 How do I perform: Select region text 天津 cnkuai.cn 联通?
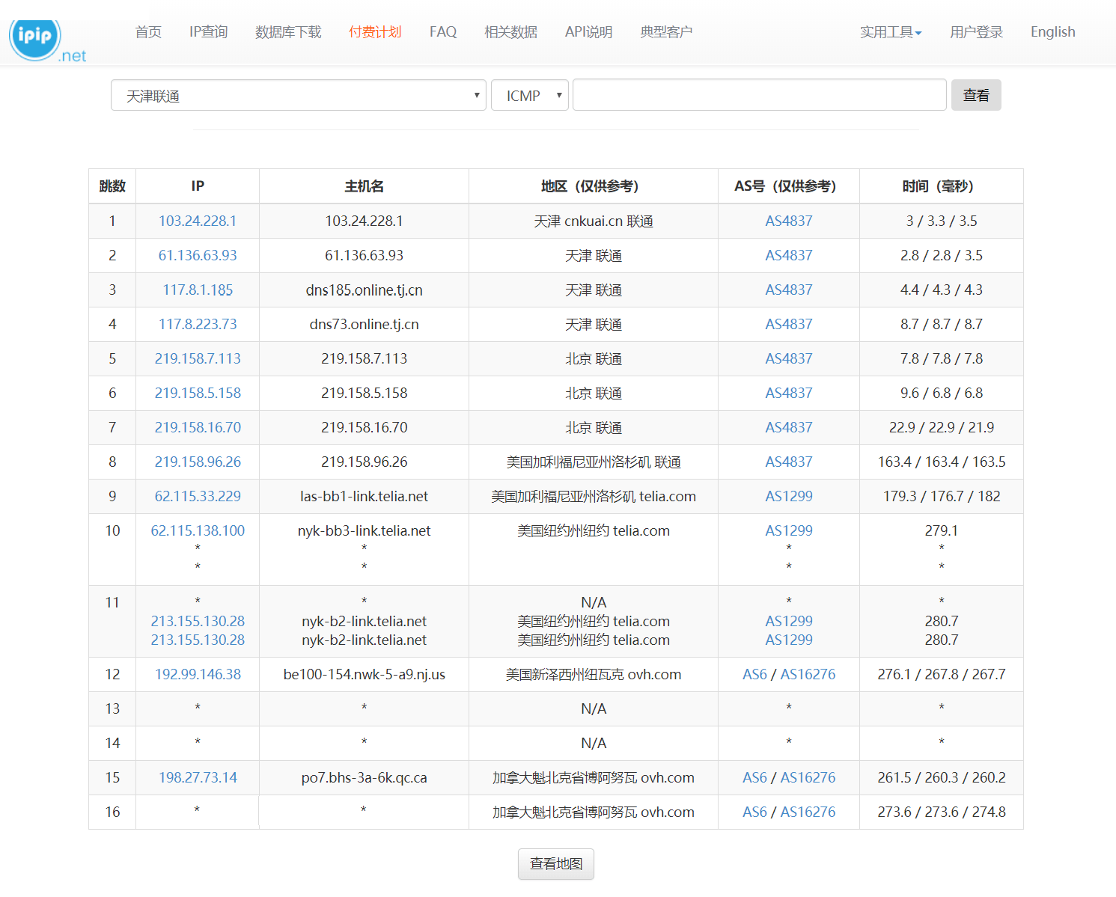[594, 221]
